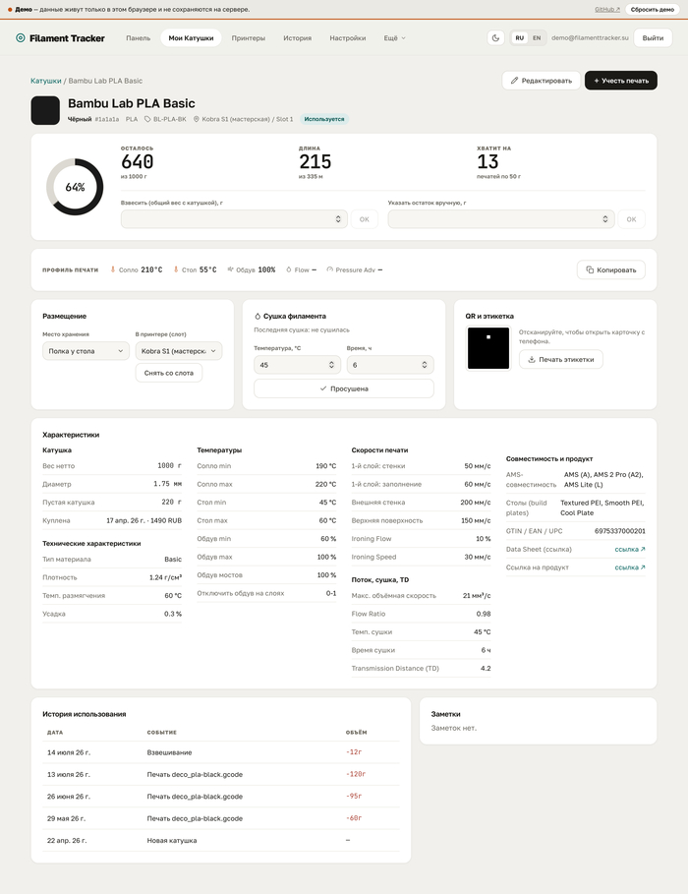Open the Настройки tab
This screenshot has height=894, width=688.
pyautogui.click(x=348, y=38)
